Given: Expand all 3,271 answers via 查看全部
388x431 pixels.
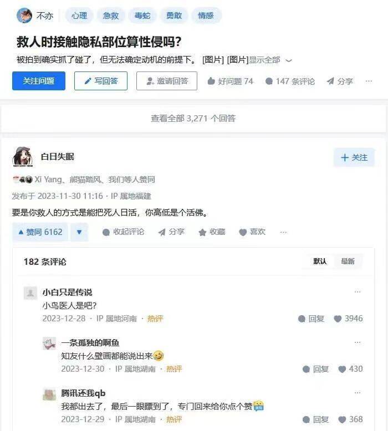Looking at the screenshot, I should pyautogui.click(x=193, y=118).
